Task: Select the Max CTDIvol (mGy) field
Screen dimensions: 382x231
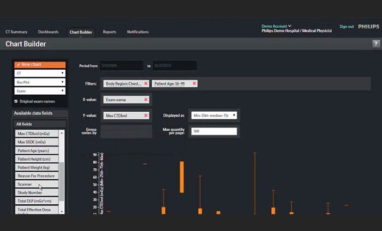Action: click(37, 133)
